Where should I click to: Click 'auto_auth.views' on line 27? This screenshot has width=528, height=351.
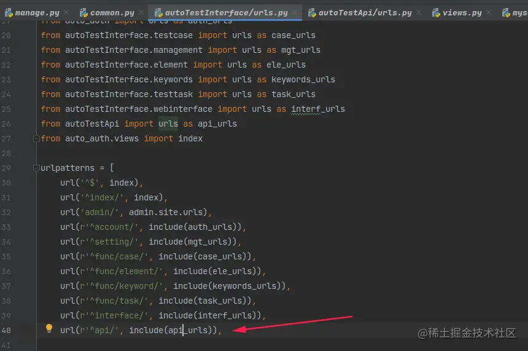click(x=102, y=138)
